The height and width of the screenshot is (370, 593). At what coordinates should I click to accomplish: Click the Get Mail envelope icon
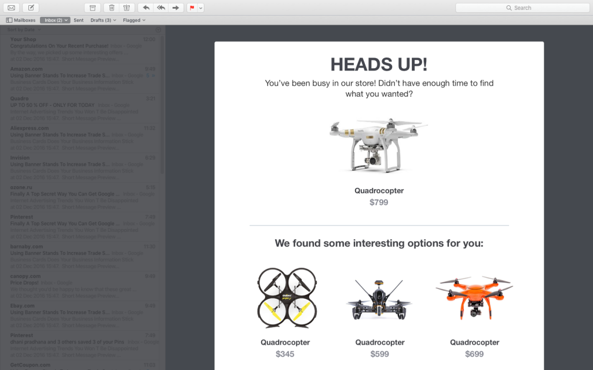click(x=12, y=8)
